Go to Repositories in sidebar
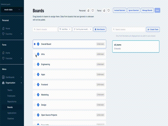 pos(12,102)
